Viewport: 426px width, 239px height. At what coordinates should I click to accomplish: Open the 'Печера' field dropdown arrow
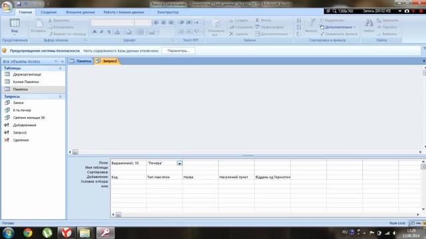pyautogui.click(x=180, y=163)
